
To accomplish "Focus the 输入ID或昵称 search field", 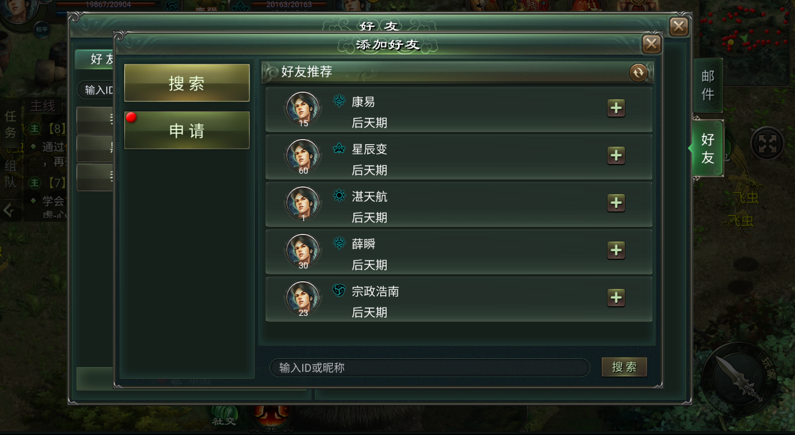I will pos(430,368).
